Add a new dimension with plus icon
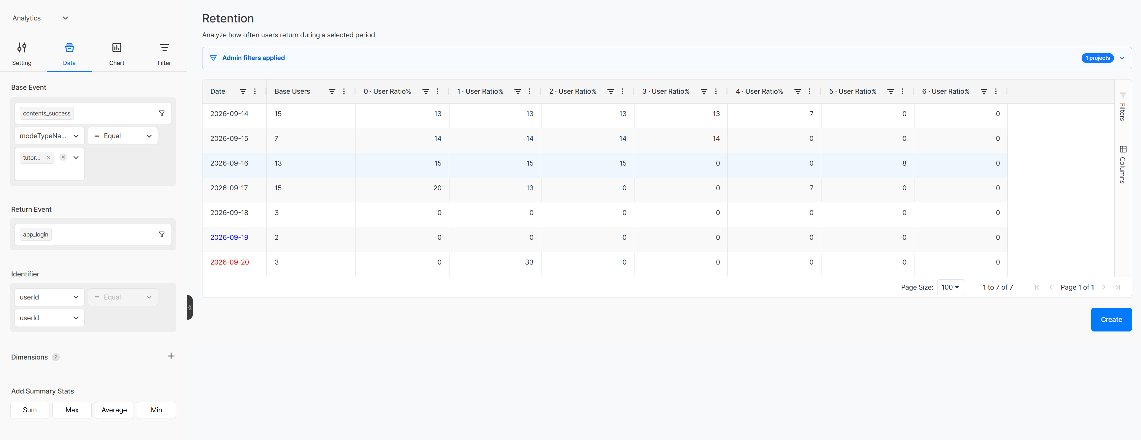 171,356
